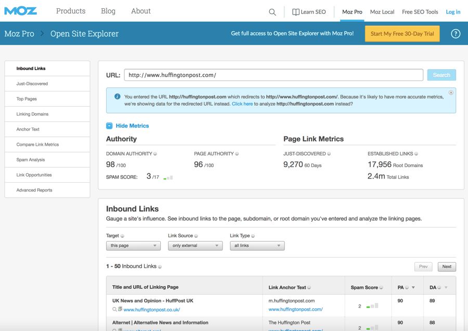The height and width of the screenshot is (331, 468).
Task: Click the Moz logo
Action: click(20, 11)
